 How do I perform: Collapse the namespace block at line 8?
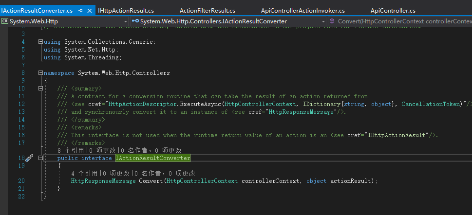pos(40,73)
